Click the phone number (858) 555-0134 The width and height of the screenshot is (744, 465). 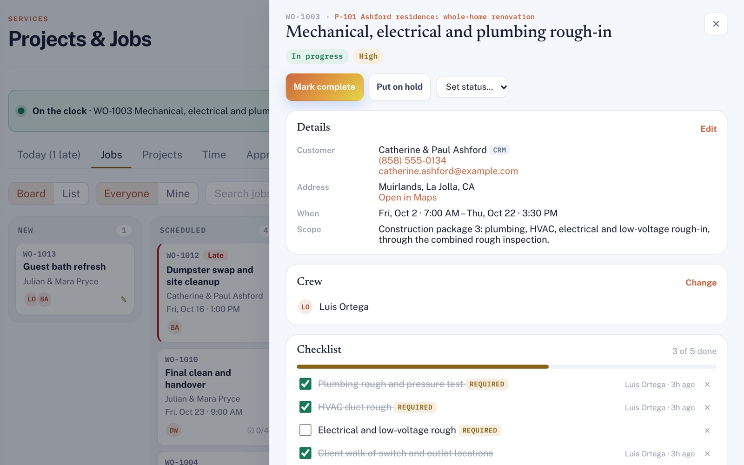(412, 160)
